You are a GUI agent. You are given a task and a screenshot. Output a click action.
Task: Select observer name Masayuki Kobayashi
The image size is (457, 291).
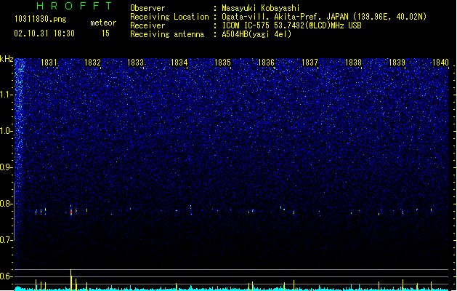click(261, 8)
